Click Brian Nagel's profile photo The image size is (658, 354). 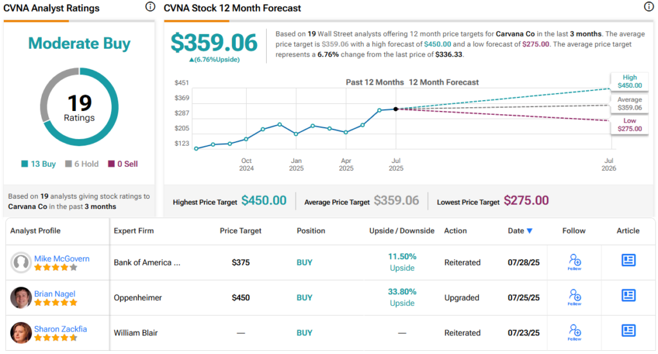tap(21, 298)
